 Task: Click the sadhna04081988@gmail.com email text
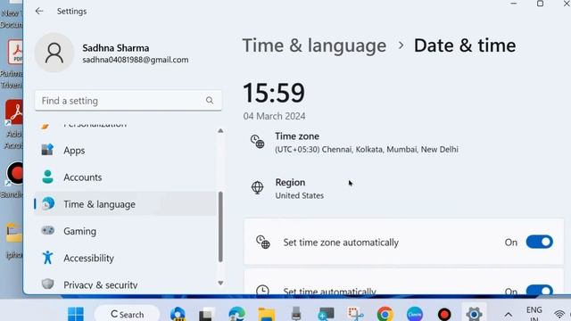136,60
